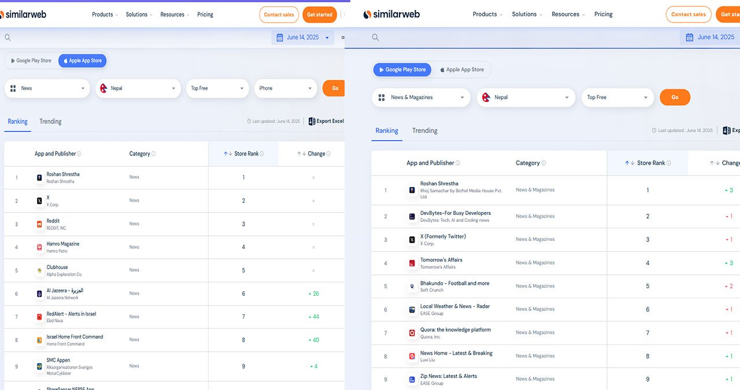Click the search magnifier icon in right pane
This screenshot has height=390, width=740.
coord(375,38)
